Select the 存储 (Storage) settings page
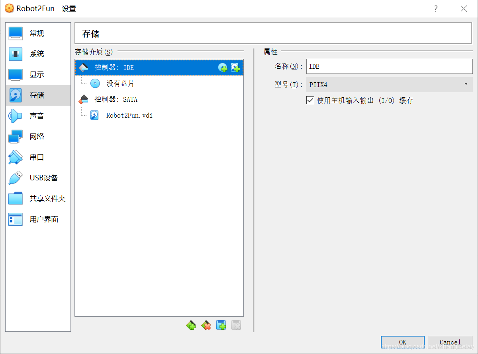 38,95
